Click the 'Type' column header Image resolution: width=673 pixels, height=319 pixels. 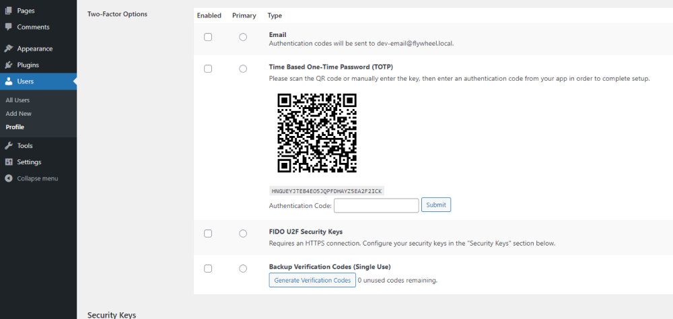275,15
